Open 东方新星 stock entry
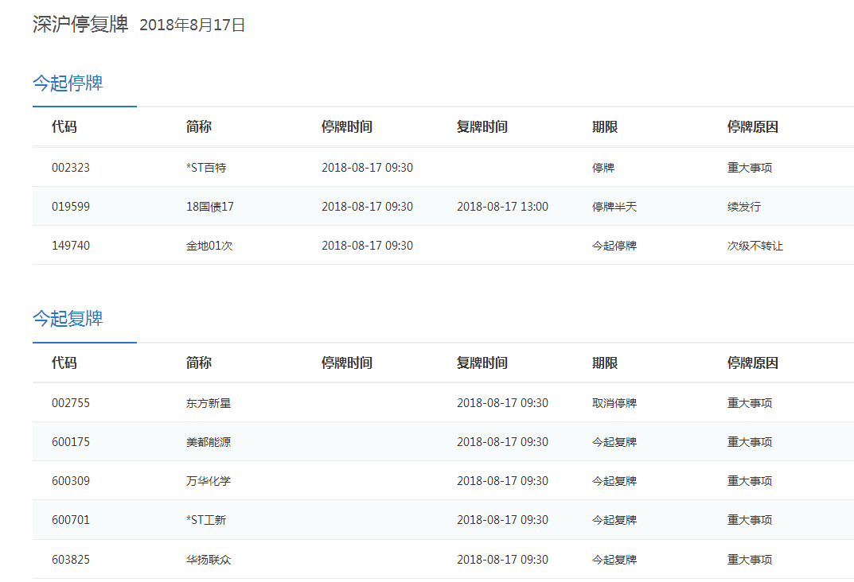Image resolution: width=854 pixels, height=582 pixels. pyautogui.click(x=209, y=403)
